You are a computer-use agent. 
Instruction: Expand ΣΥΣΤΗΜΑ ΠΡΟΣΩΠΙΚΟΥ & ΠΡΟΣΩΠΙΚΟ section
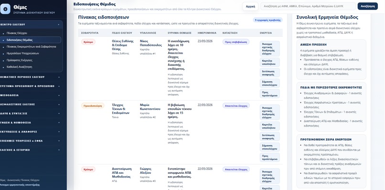point(31,86)
